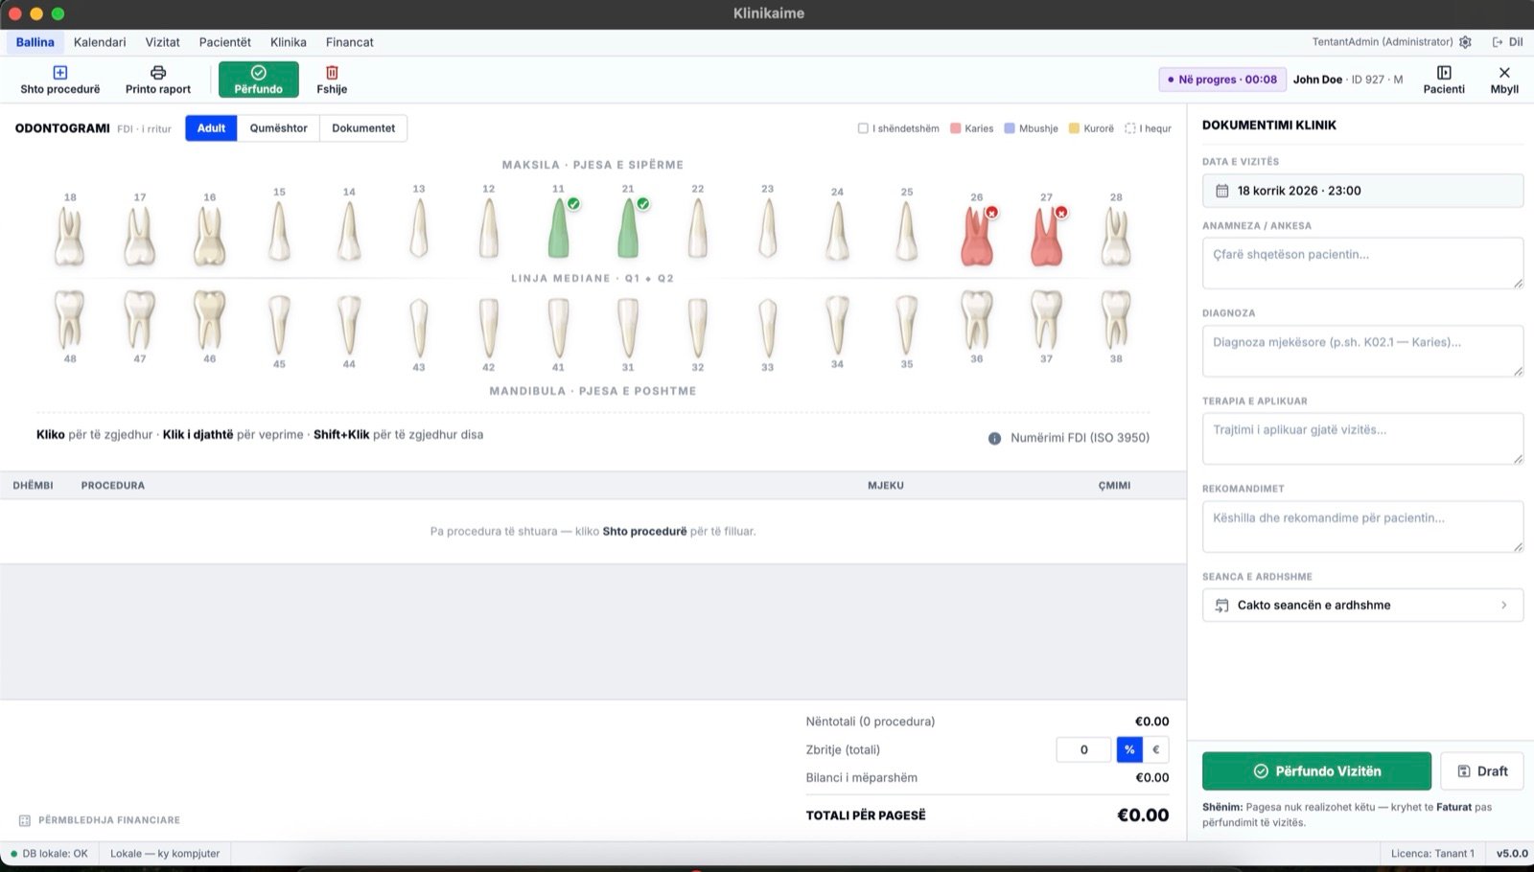Select tooth 21 in the odontogram

coord(628,230)
